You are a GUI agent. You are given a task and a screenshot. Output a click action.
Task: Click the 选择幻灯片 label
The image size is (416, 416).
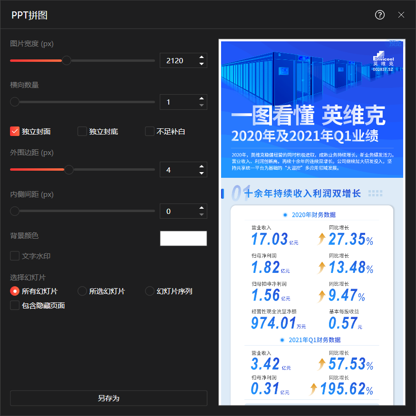pos(28,278)
